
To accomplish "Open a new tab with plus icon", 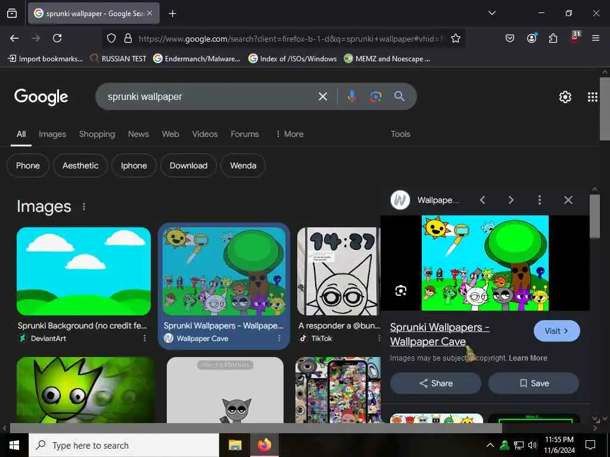I will tap(172, 14).
